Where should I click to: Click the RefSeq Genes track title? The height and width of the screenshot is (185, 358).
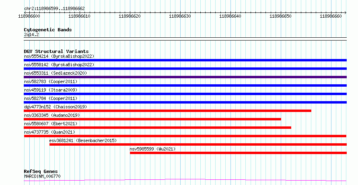(41, 171)
